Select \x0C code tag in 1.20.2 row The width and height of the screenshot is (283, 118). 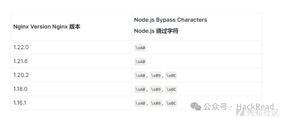[171, 76]
